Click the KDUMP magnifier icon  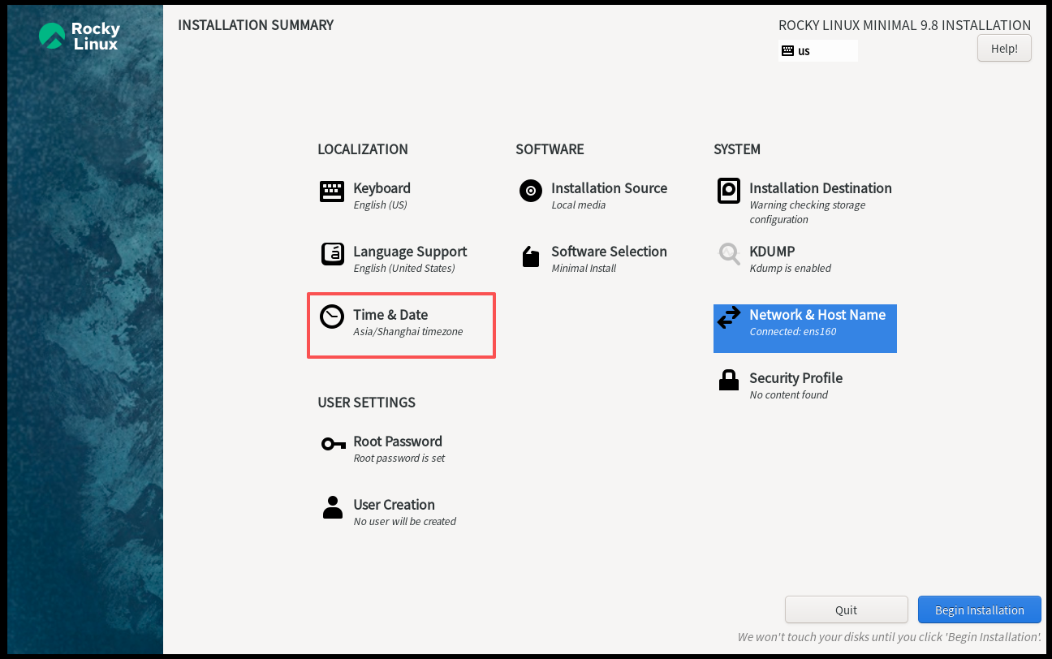tap(729, 254)
